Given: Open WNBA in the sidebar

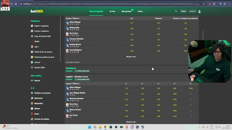Looking at the screenshot, I should 37,41.
